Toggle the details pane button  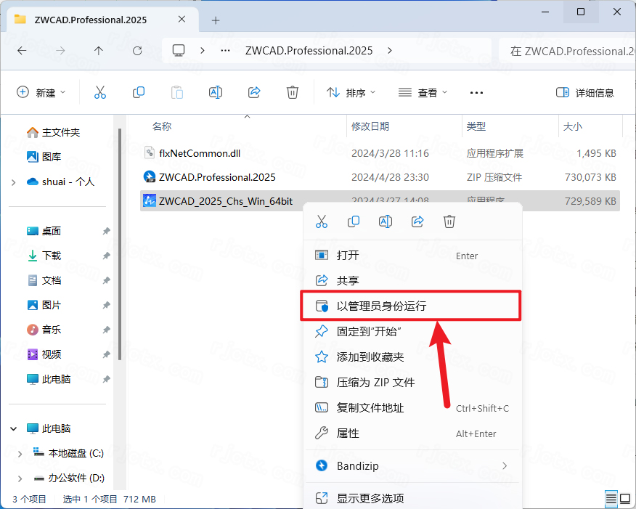click(x=584, y=92)
